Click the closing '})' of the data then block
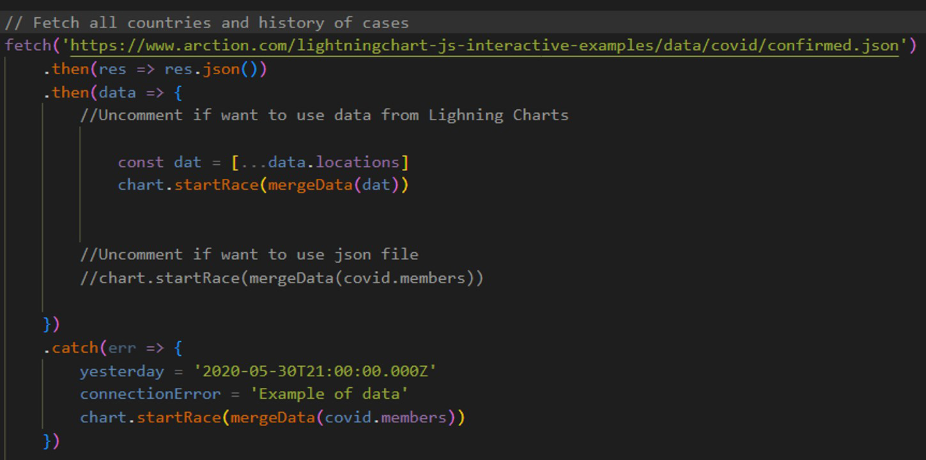 (x=51, y=325)
